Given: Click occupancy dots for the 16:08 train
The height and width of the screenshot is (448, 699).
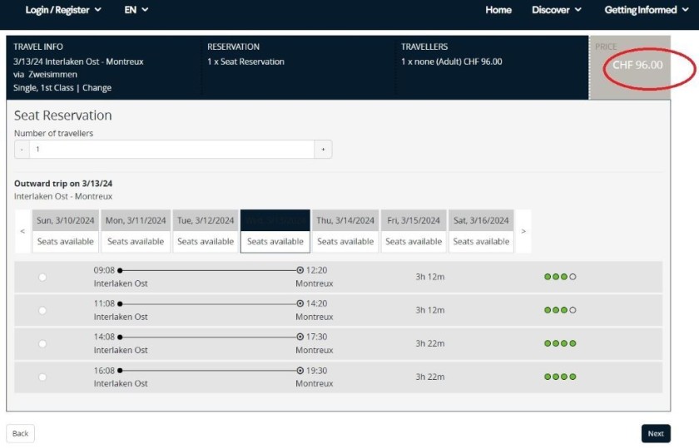Looking at the screenshot, I should click(560, 377).
